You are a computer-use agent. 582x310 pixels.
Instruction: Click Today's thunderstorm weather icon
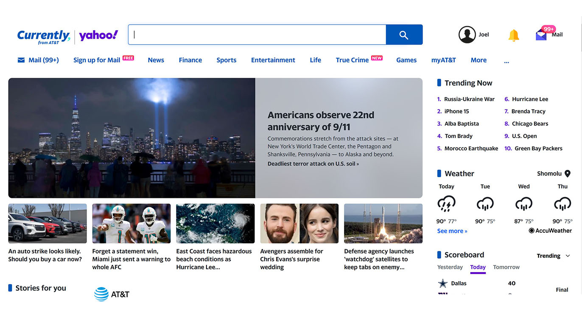(x=446, y=204)
